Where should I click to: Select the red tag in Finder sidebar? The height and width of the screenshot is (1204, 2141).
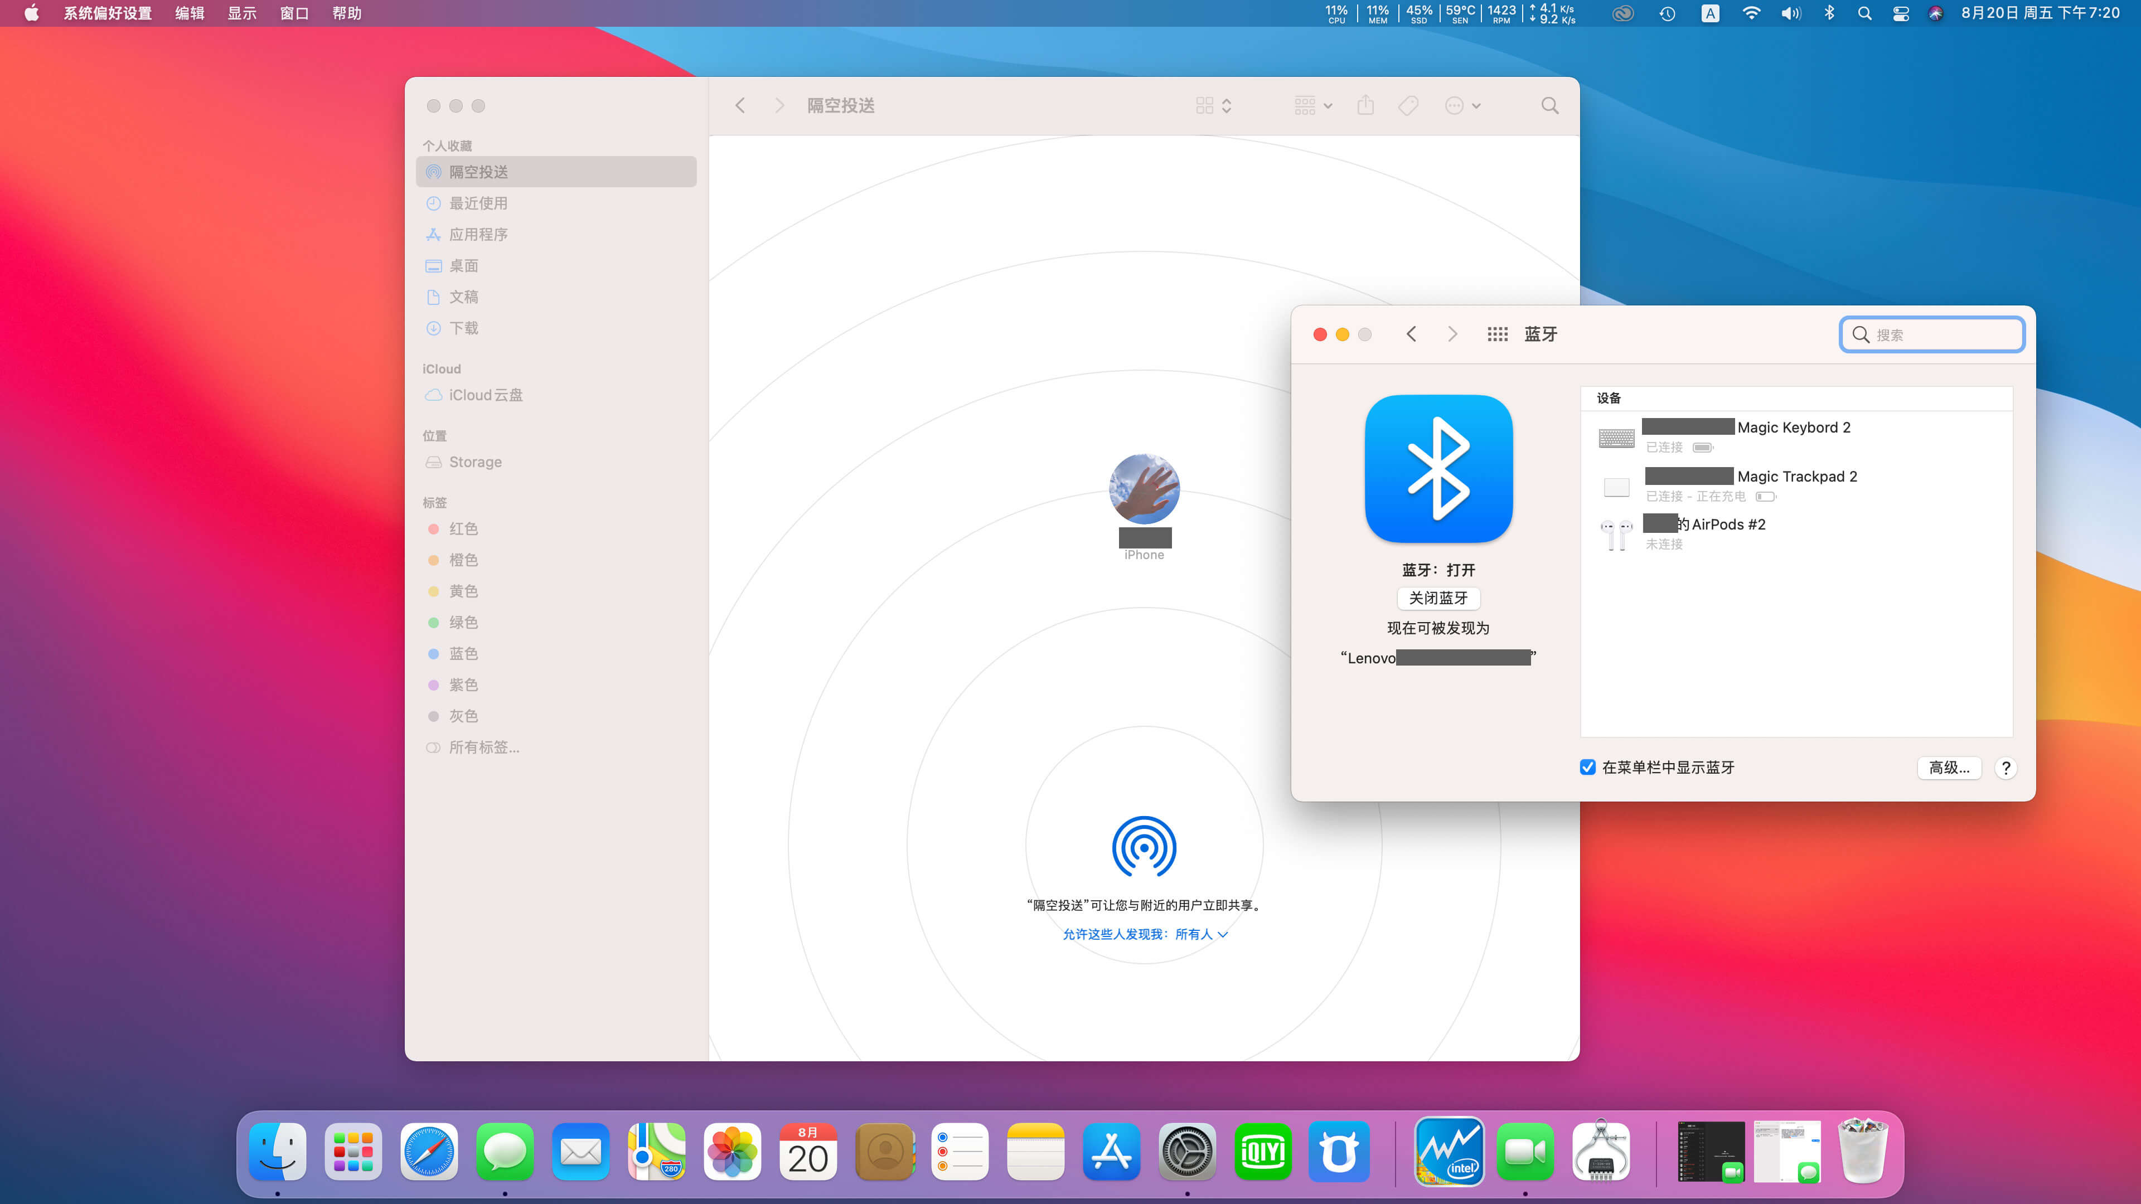463,528
